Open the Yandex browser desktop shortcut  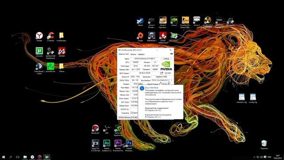[39, 37]
